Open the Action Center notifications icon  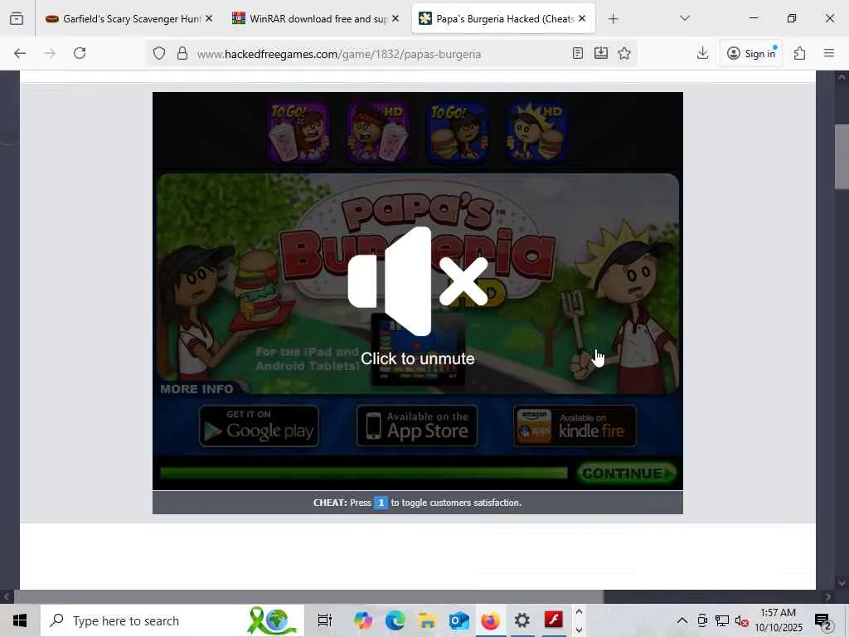click(823, 620)
